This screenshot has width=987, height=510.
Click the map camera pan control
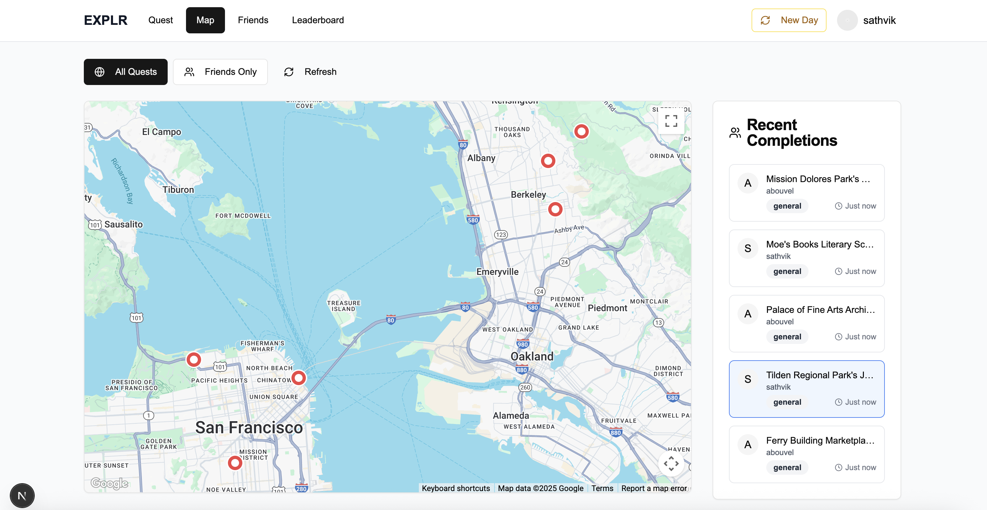pyautogui.click(x=671, y=463)
